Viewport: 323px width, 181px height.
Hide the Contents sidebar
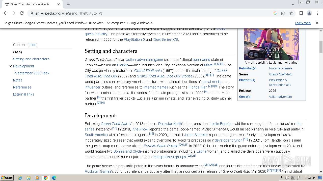[33, 45]
